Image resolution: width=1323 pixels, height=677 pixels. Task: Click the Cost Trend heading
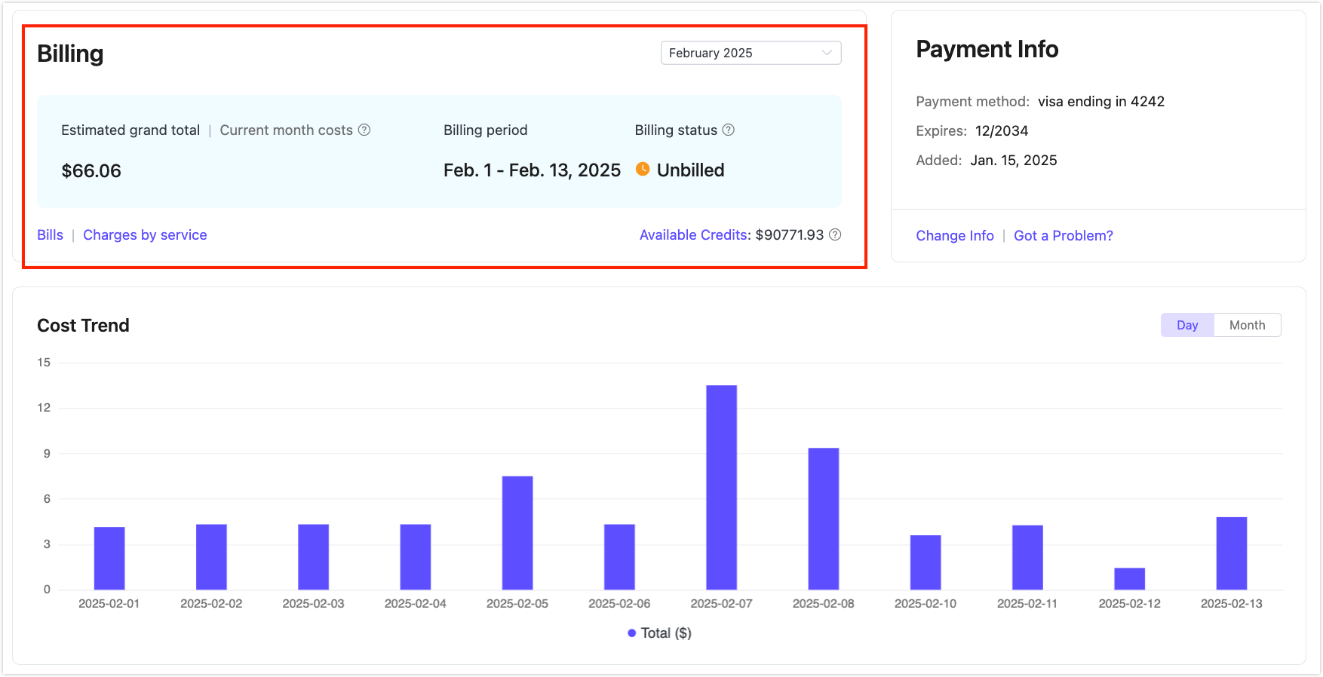click(83, 325)
